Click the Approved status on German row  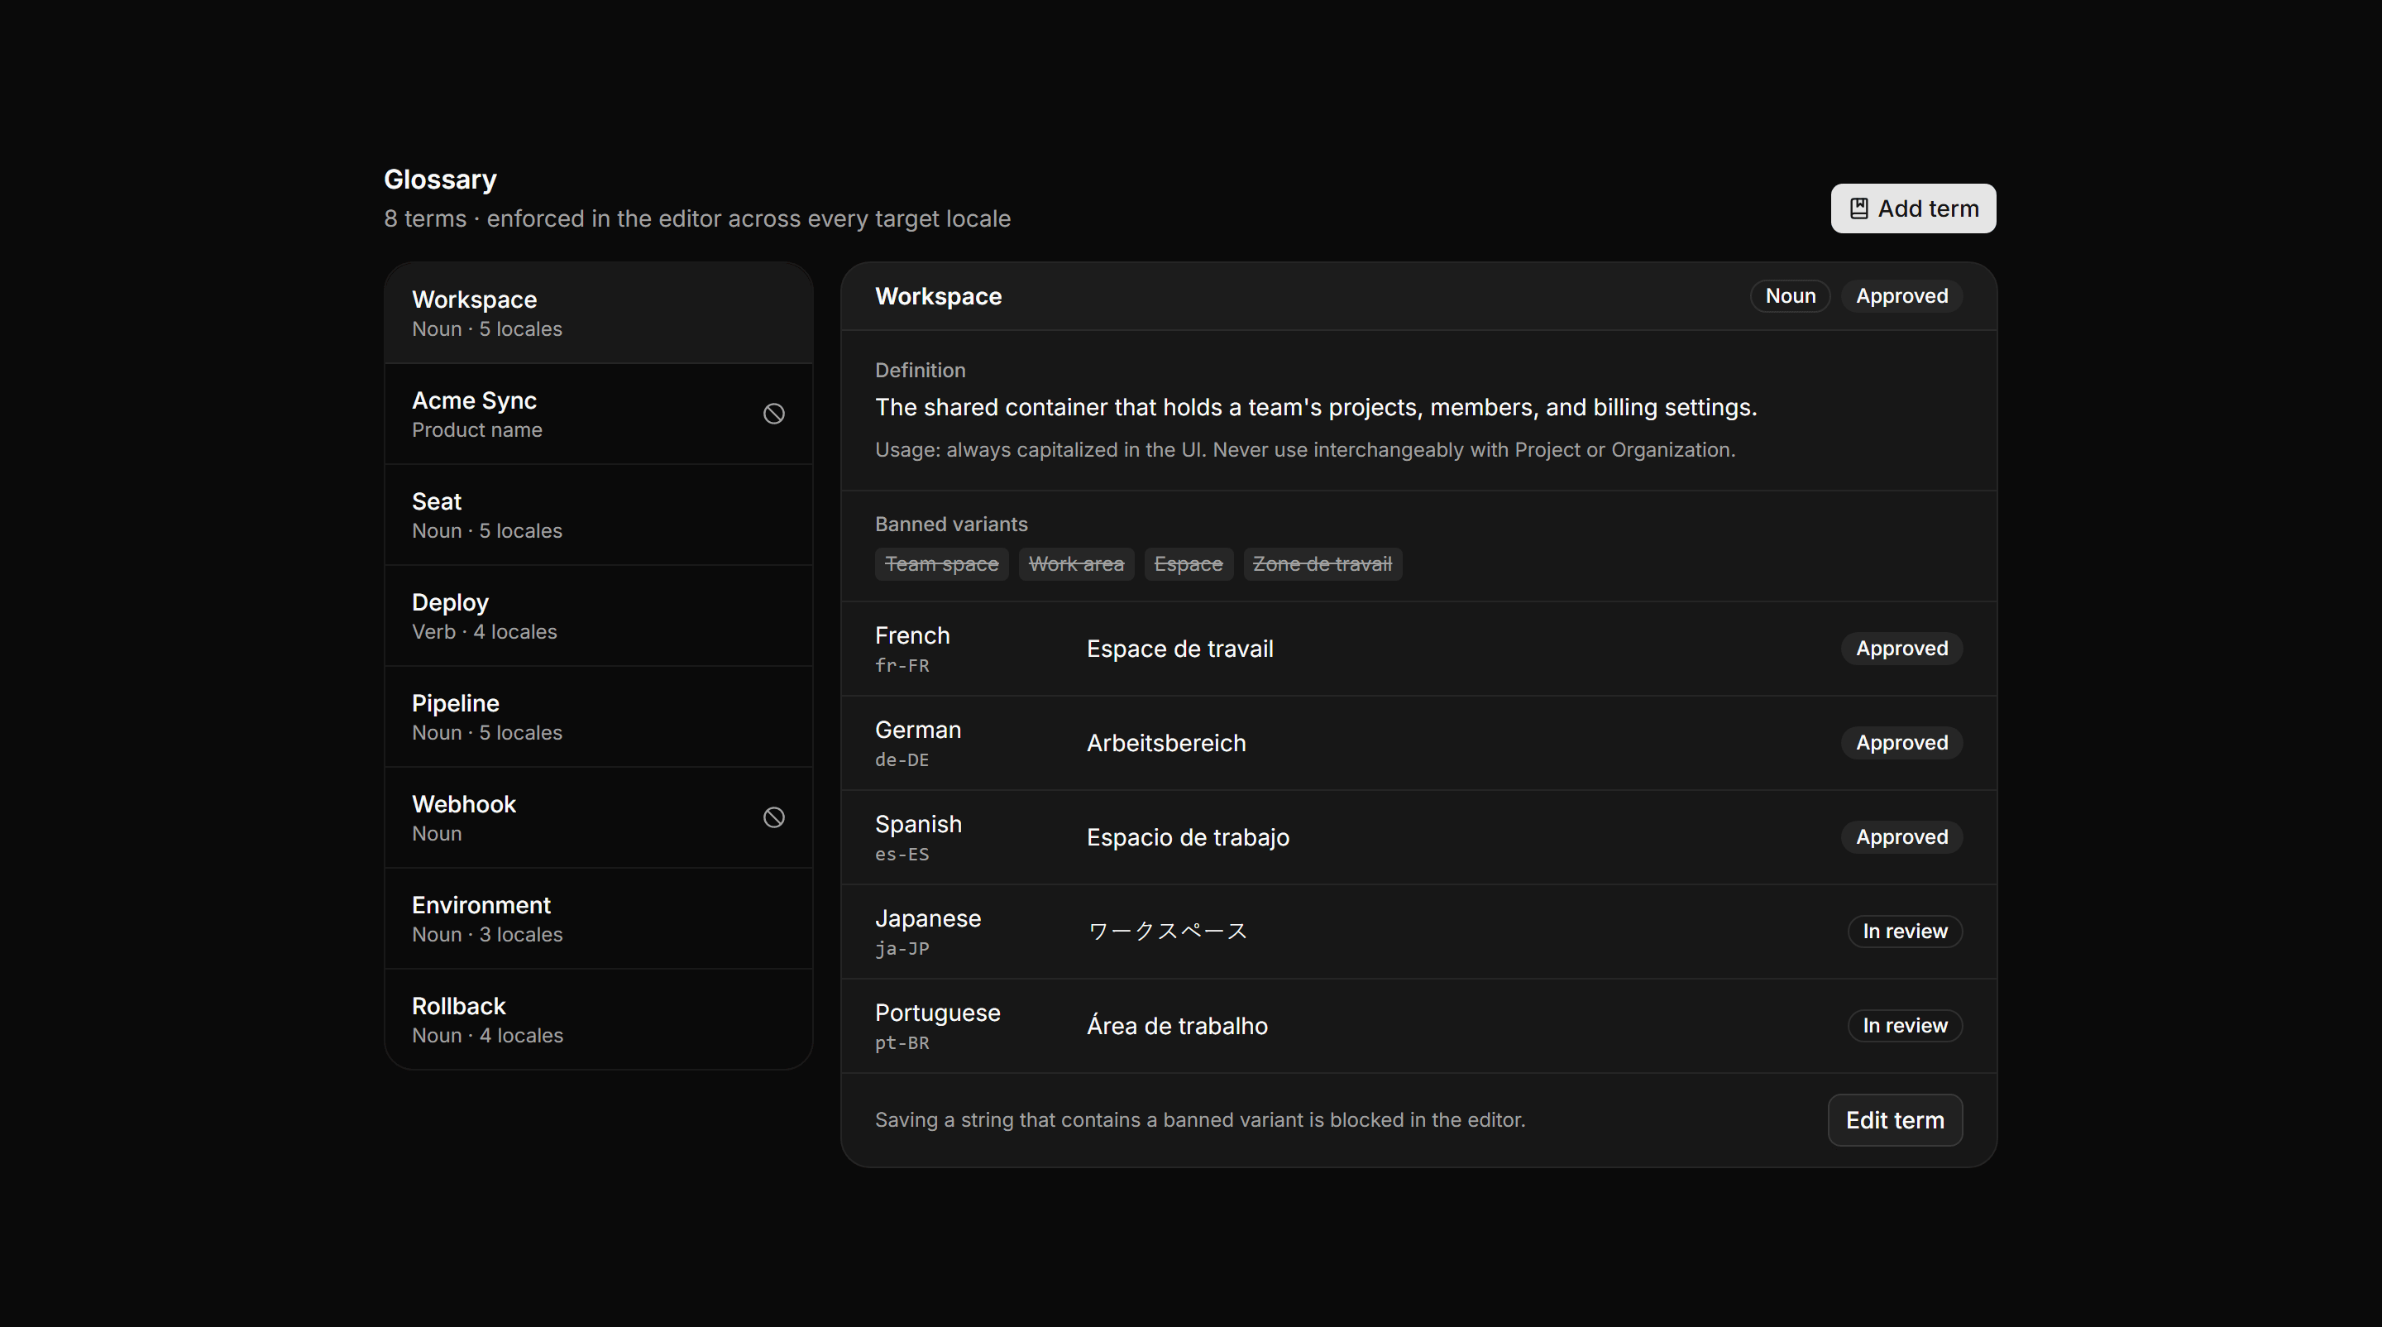pos(1901,743)
